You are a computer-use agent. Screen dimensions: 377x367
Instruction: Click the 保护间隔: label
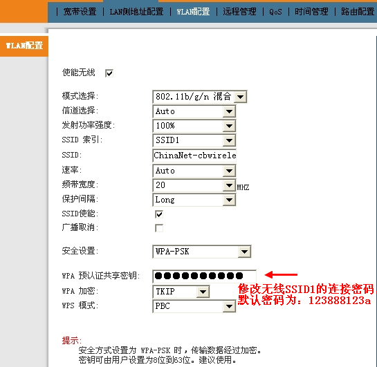pos(80,199)
